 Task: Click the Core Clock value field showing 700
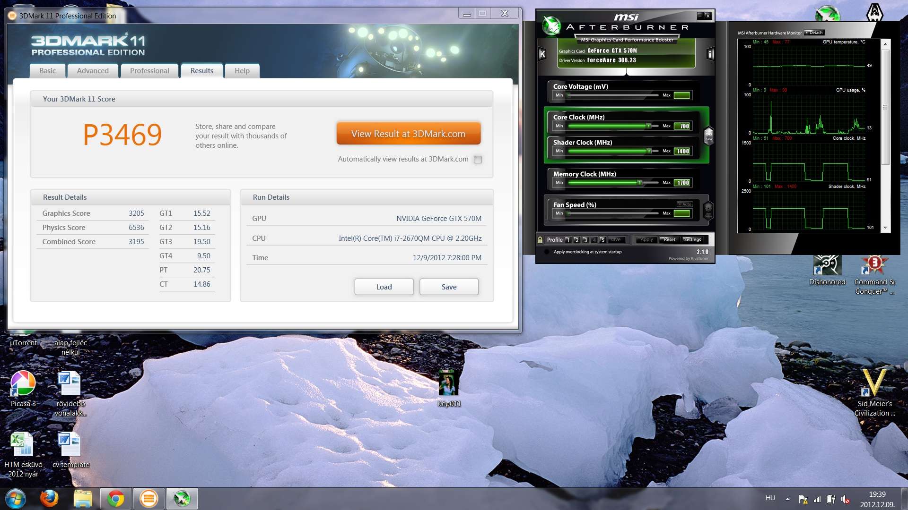[682, 126]
